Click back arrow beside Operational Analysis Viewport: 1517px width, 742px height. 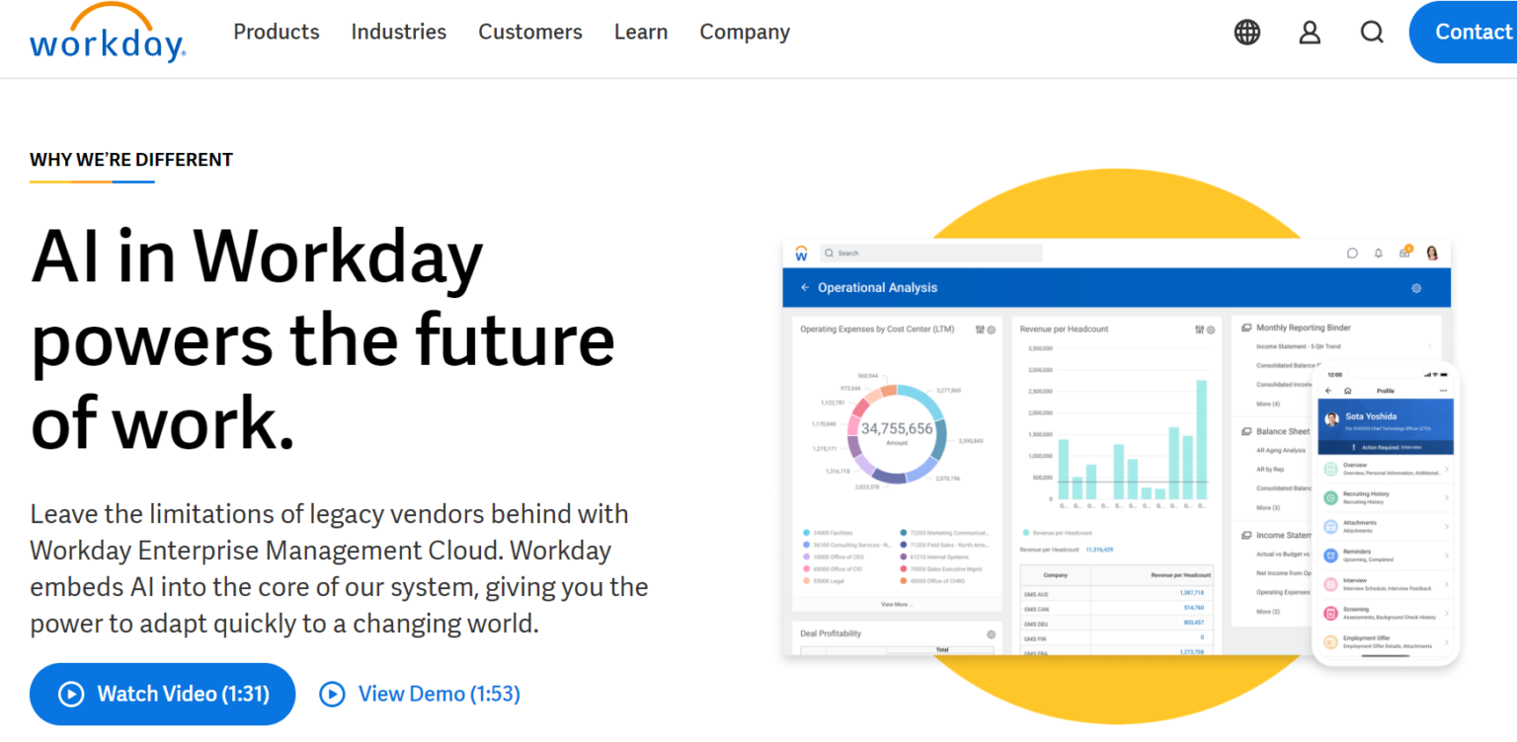805,288
